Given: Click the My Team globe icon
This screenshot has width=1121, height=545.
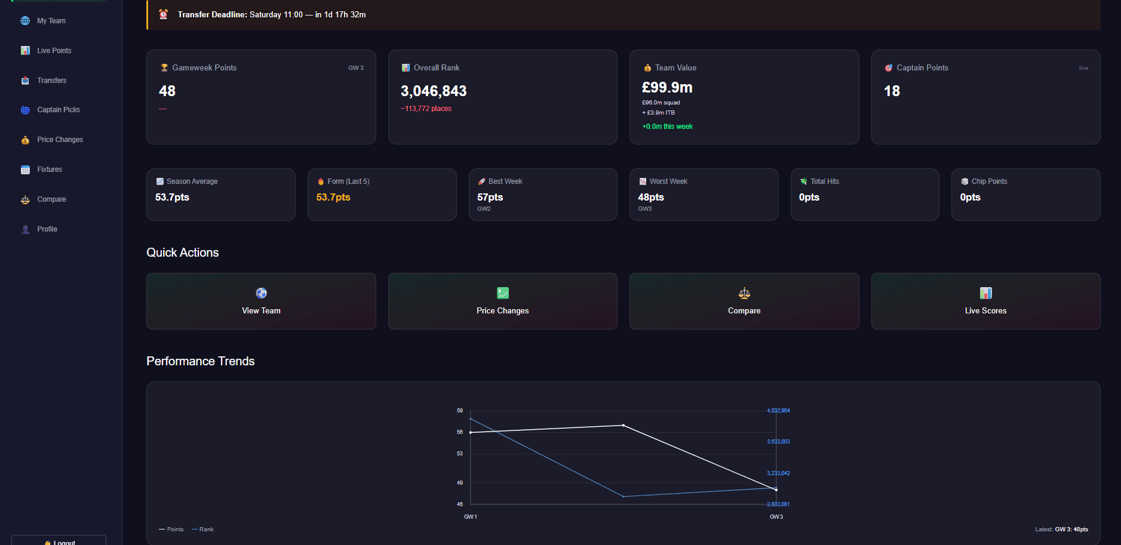Looking at the screenshot, I should pyautogui.click(x=25, y=21).
